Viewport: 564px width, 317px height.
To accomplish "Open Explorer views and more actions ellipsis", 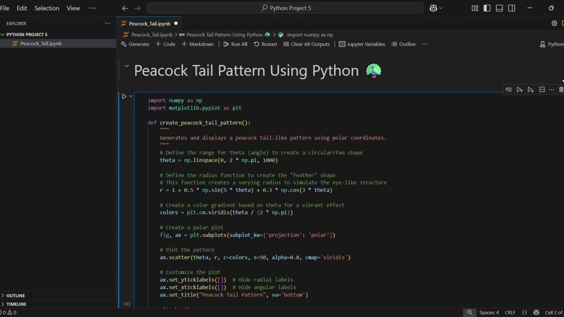I will pos(108,23).
